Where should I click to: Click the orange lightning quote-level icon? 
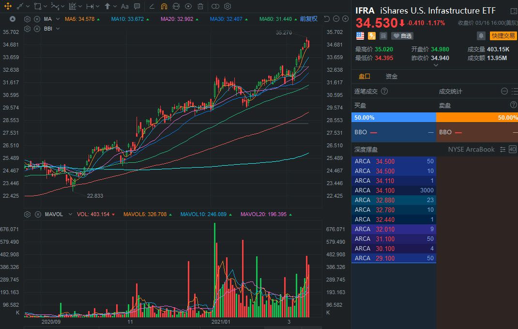(x=372, y=36)
